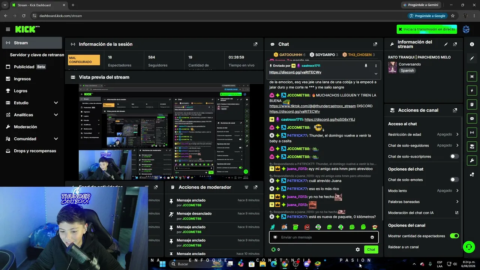Expand the Estudio sidebar section
Viewport: 480px width, 270px height.
tap(56, 103)
